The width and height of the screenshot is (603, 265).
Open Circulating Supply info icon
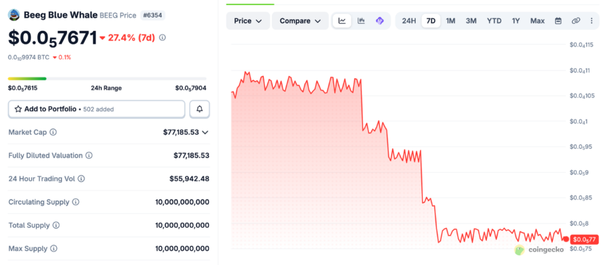[x=76, y=202]
